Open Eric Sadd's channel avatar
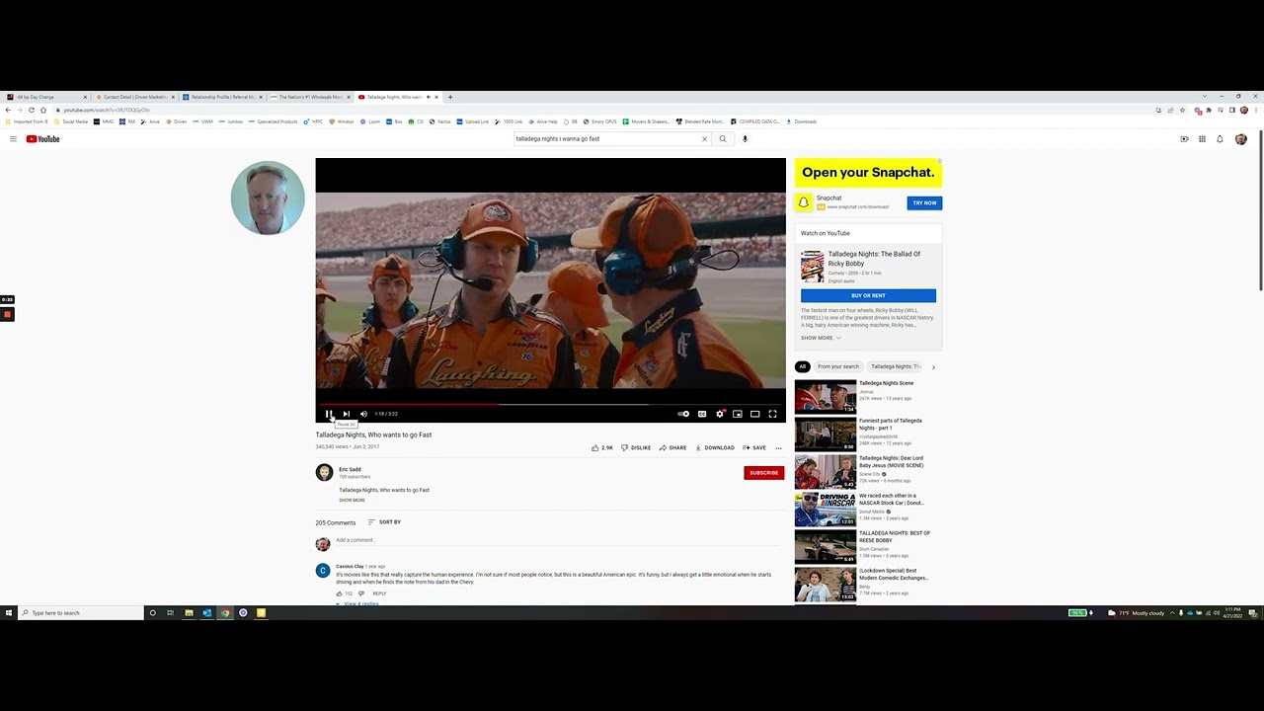 [x=324, y=473]
